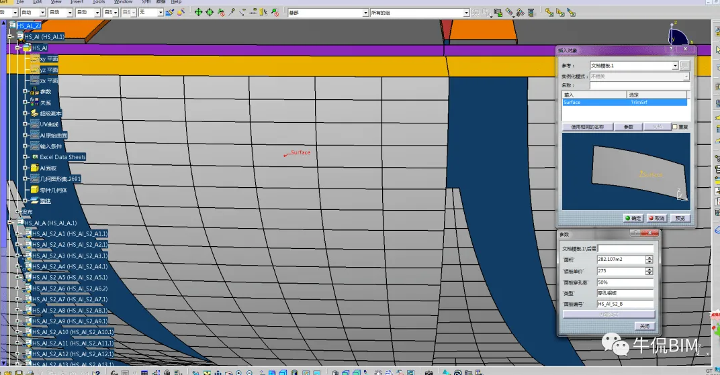Click the icon at right of the 参考 dropdown

[x=684, y=66]
